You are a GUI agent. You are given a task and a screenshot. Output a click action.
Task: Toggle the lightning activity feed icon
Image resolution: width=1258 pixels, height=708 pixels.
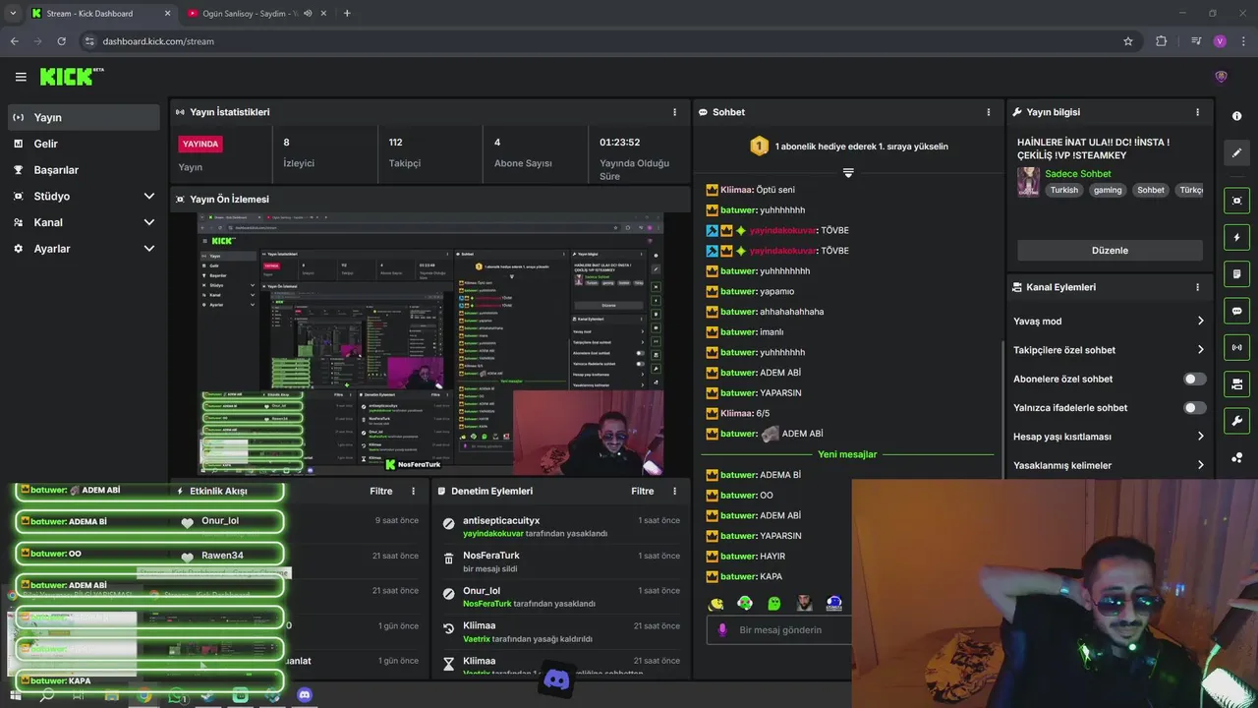(x=1236, y=237)
